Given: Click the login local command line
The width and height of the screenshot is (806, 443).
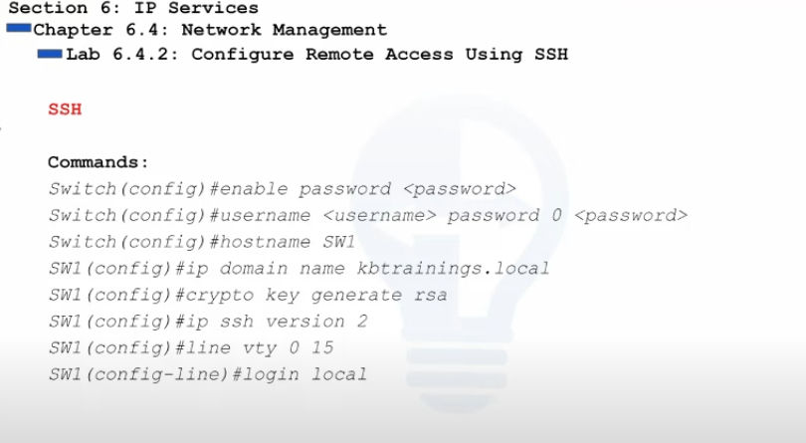Looking at the screenshot, I should click(x=208, y=374).
